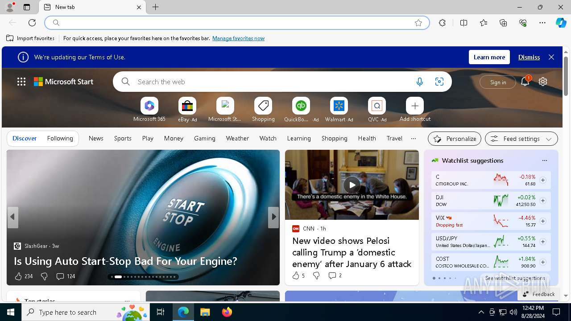571x321 pixels.
Task: Enable split screen view
Action: pyautogui.click(x=463, y=23)
